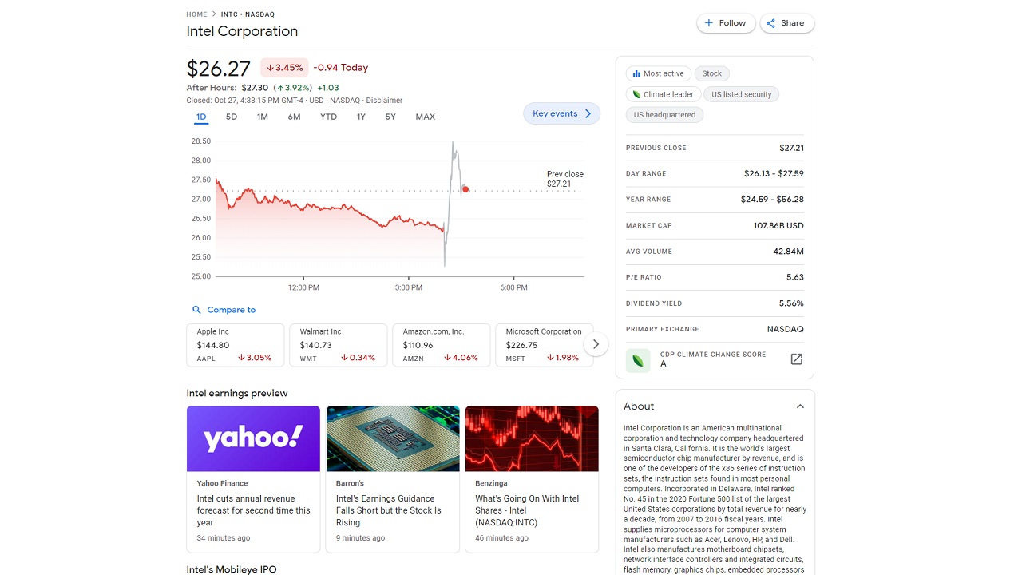1022x575 pixels.
Task: Open Share options for Intel Corporation
Action: 786,23
